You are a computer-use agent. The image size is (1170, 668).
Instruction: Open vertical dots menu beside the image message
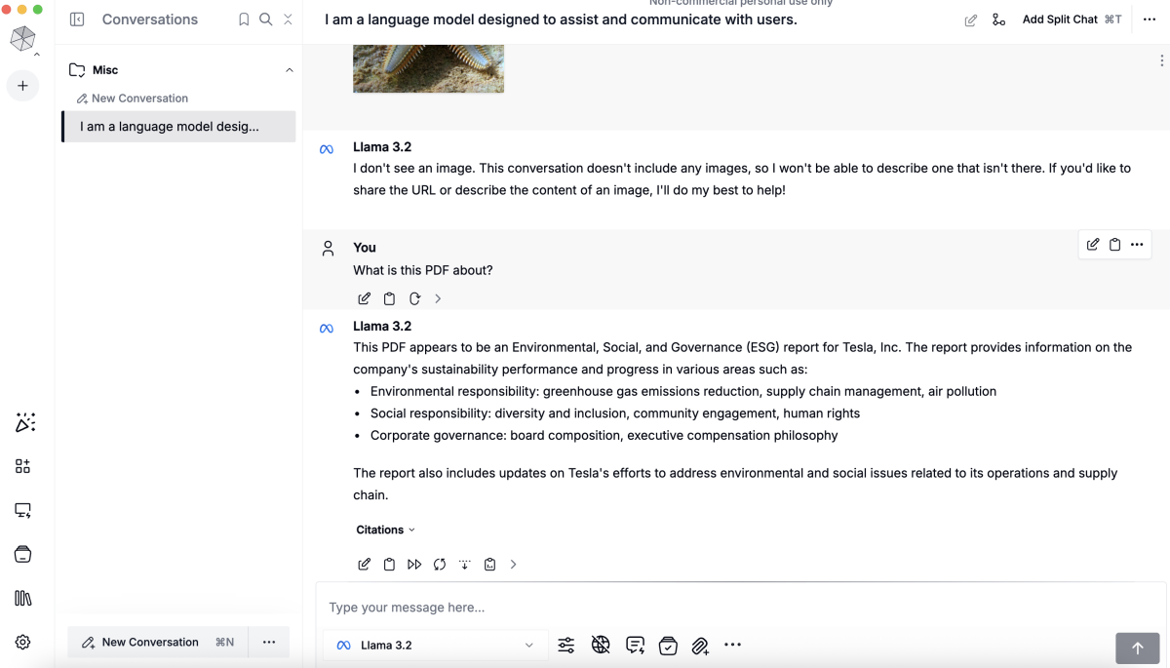(1161, 61)
